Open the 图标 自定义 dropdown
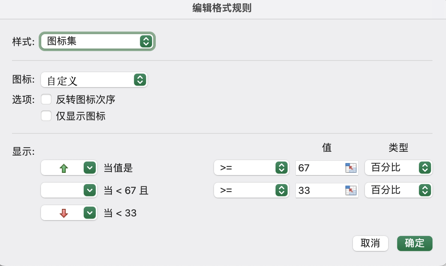Screen dimensions: 446x266 pyautogui.click(x=94, y=80)
